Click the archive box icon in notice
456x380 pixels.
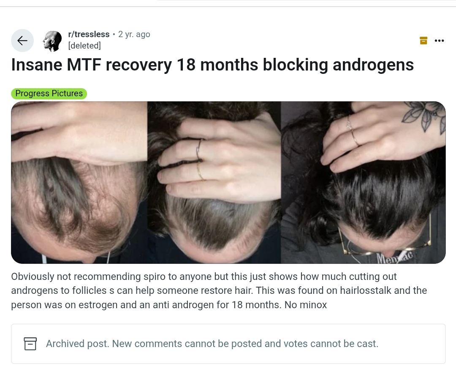point(30,344)
